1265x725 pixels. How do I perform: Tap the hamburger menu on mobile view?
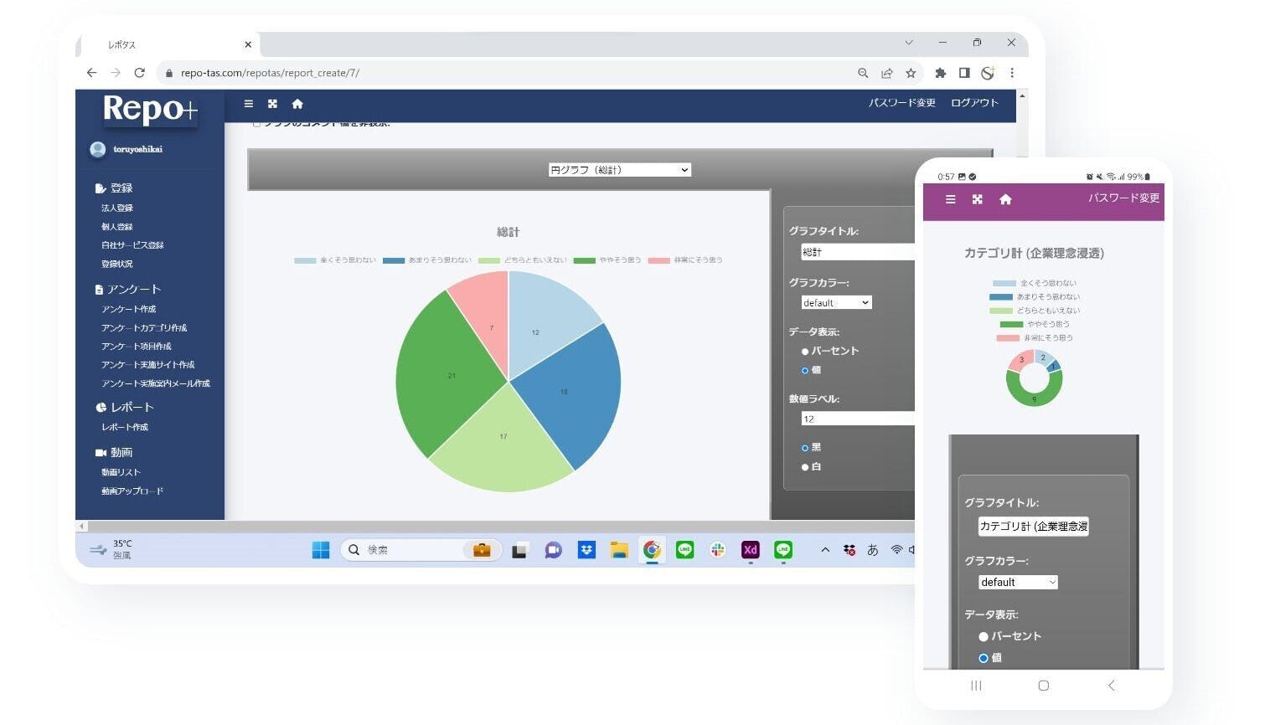(x=950, y=199)
